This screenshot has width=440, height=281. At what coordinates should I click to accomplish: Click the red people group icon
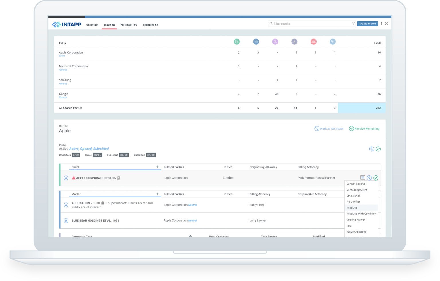click(313, 42)
